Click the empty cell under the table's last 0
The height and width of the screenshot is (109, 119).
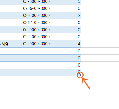[x=67, y=79]
